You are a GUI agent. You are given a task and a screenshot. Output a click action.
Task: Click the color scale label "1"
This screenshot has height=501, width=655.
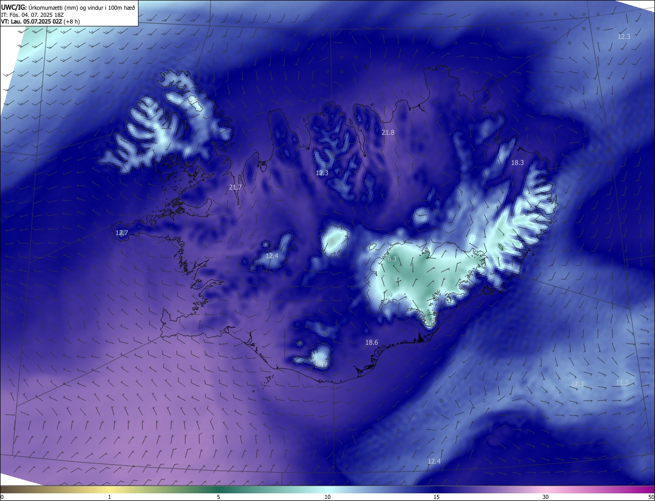(x=110, y=497)
